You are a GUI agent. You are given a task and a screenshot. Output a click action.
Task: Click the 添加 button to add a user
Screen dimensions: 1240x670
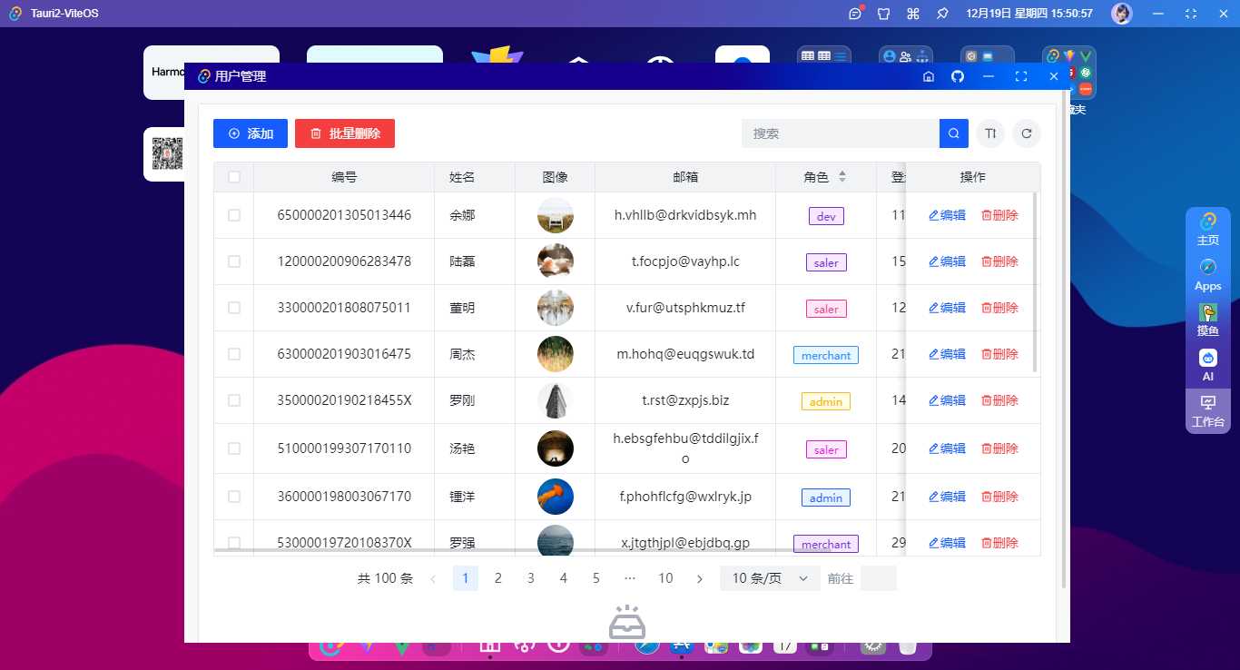(250, 133)
